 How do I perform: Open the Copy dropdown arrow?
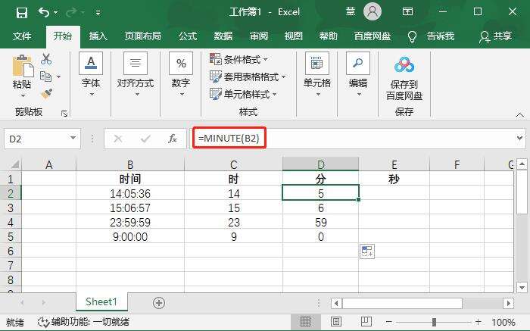(x=59, y=77)
